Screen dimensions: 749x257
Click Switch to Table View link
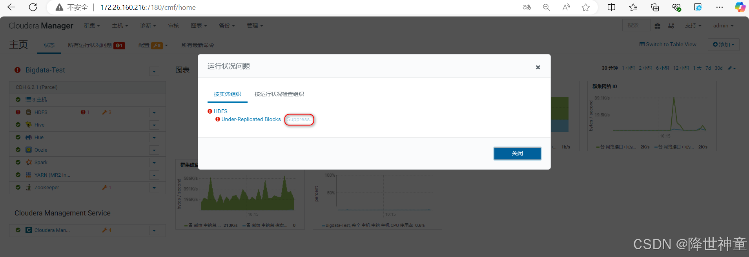[x=668, y=44]
